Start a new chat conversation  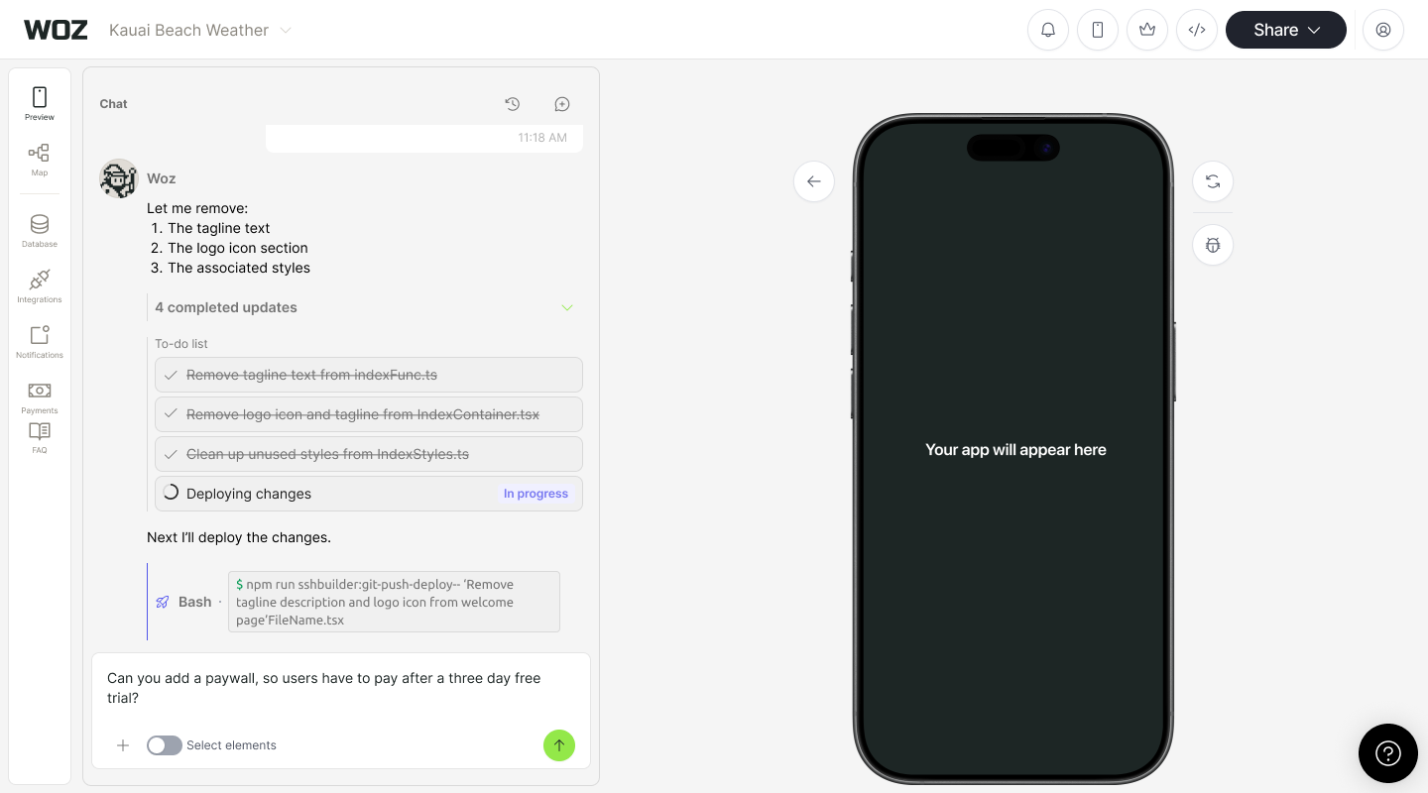(562, 104)
